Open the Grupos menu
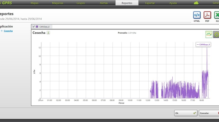The height and width of the screenshot is (122, 219). 81,3
